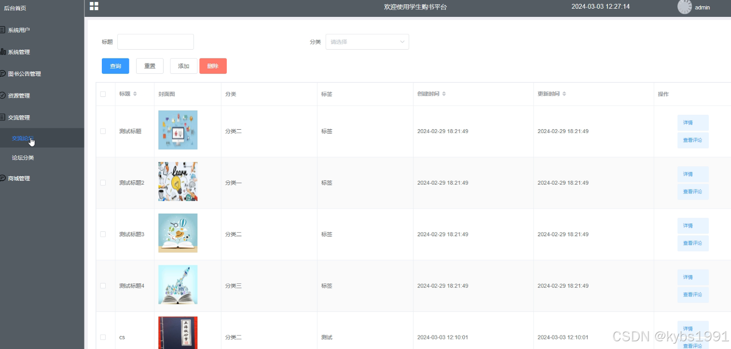The image size is (731, 349).
Task: Click 查看评论 for 测试标题3
Action: tap(693, 243)
